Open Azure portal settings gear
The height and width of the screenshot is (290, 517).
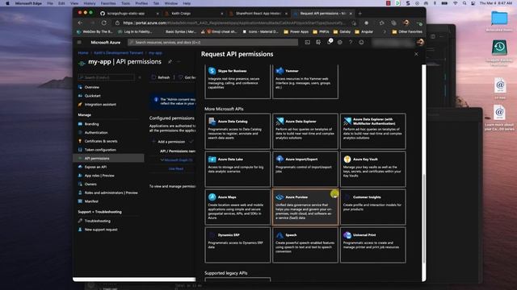point(339,42)
